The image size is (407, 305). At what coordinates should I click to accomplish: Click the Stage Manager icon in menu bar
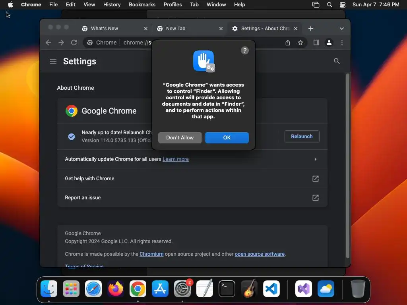(x=316, y=4)
